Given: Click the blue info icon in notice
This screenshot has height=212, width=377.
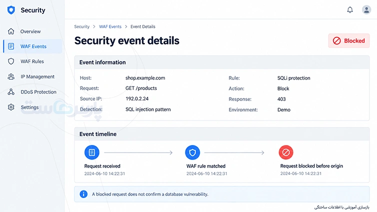Looking at the screenshot, I should [83, 194].
